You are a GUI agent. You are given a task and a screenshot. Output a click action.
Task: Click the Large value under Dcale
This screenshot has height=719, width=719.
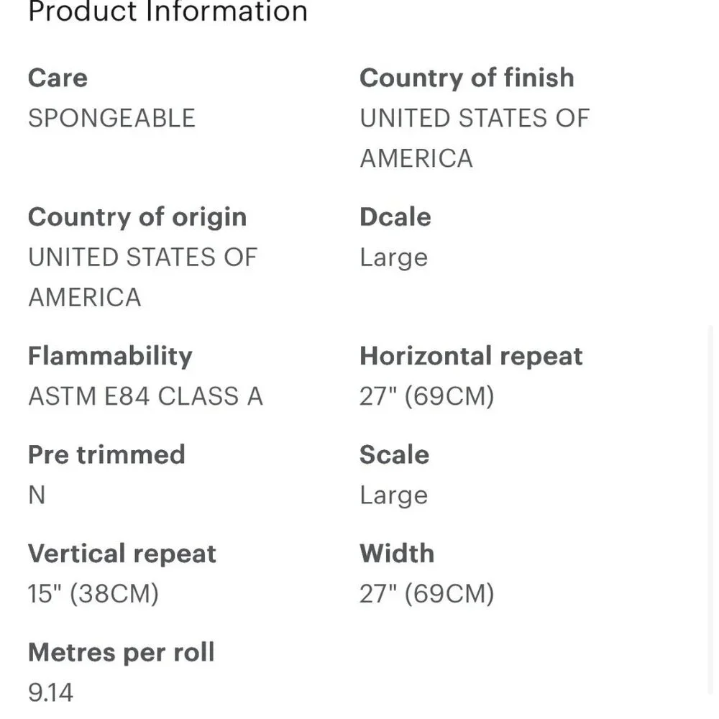[394, 257]
